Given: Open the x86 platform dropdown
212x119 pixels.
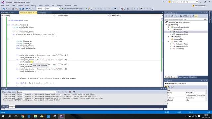Looking at the screenshot, I should click(53, 9).
